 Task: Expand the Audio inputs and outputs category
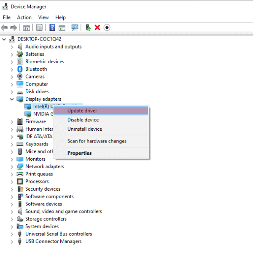[x=12, y=47]
